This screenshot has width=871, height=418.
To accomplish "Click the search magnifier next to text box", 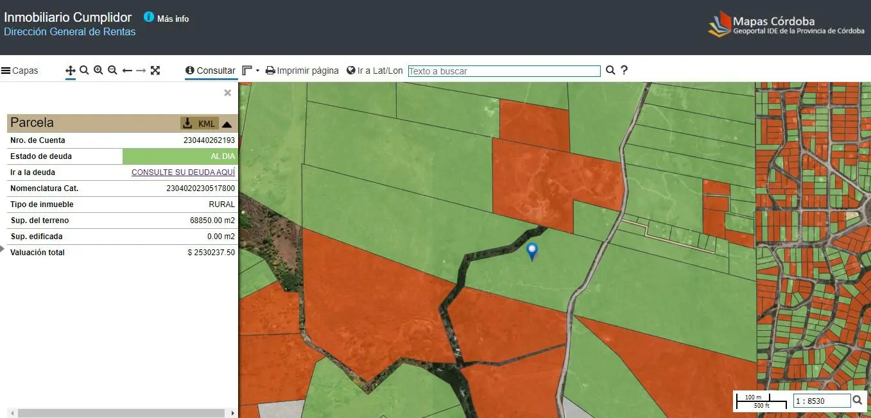I will (610, 71).
